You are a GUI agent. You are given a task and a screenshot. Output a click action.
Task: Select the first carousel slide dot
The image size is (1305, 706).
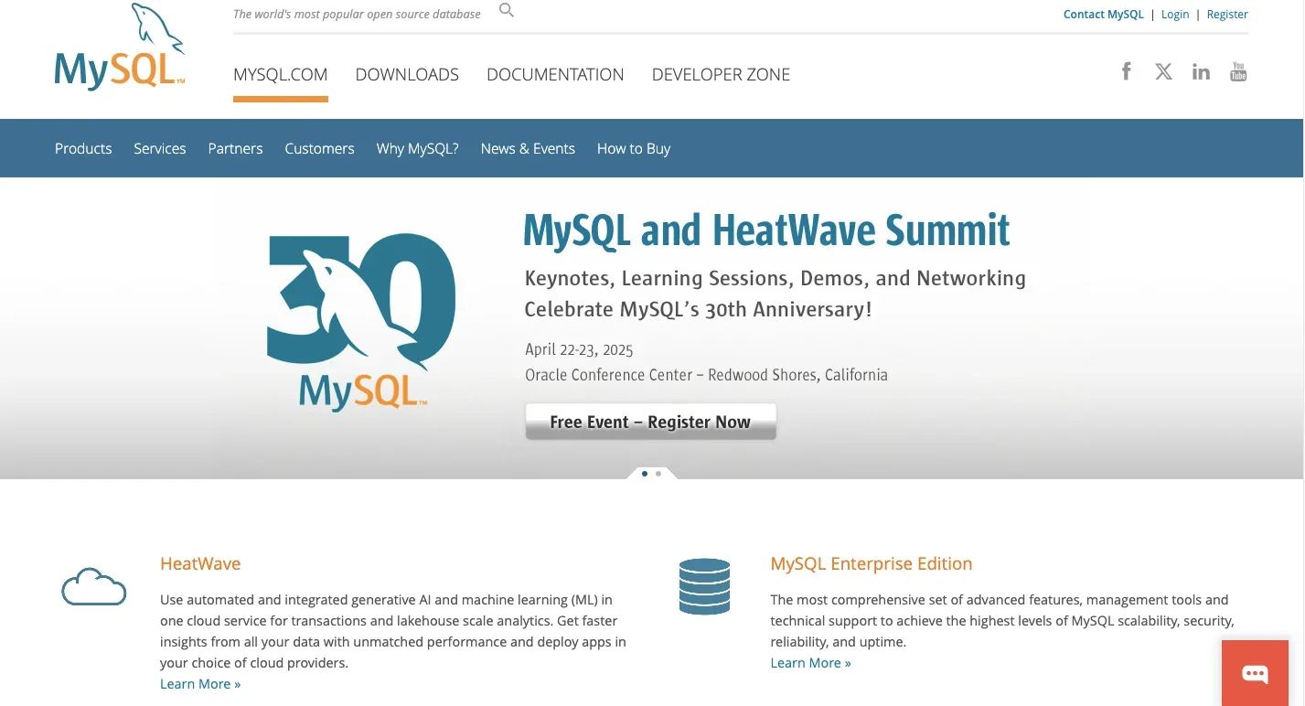click(645, 474)
